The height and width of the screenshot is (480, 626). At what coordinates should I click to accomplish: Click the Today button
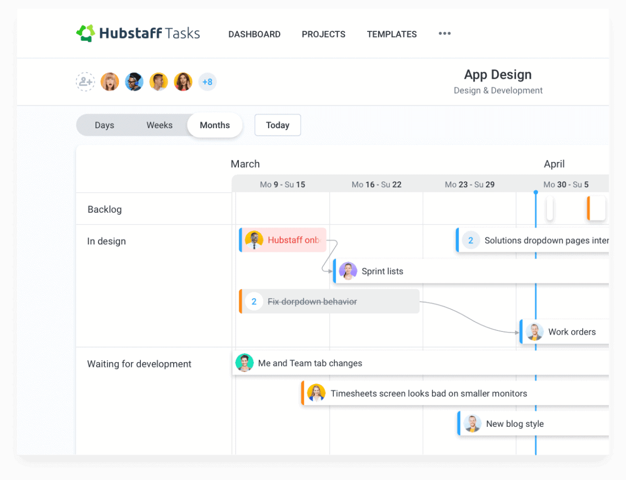point(278,125)
